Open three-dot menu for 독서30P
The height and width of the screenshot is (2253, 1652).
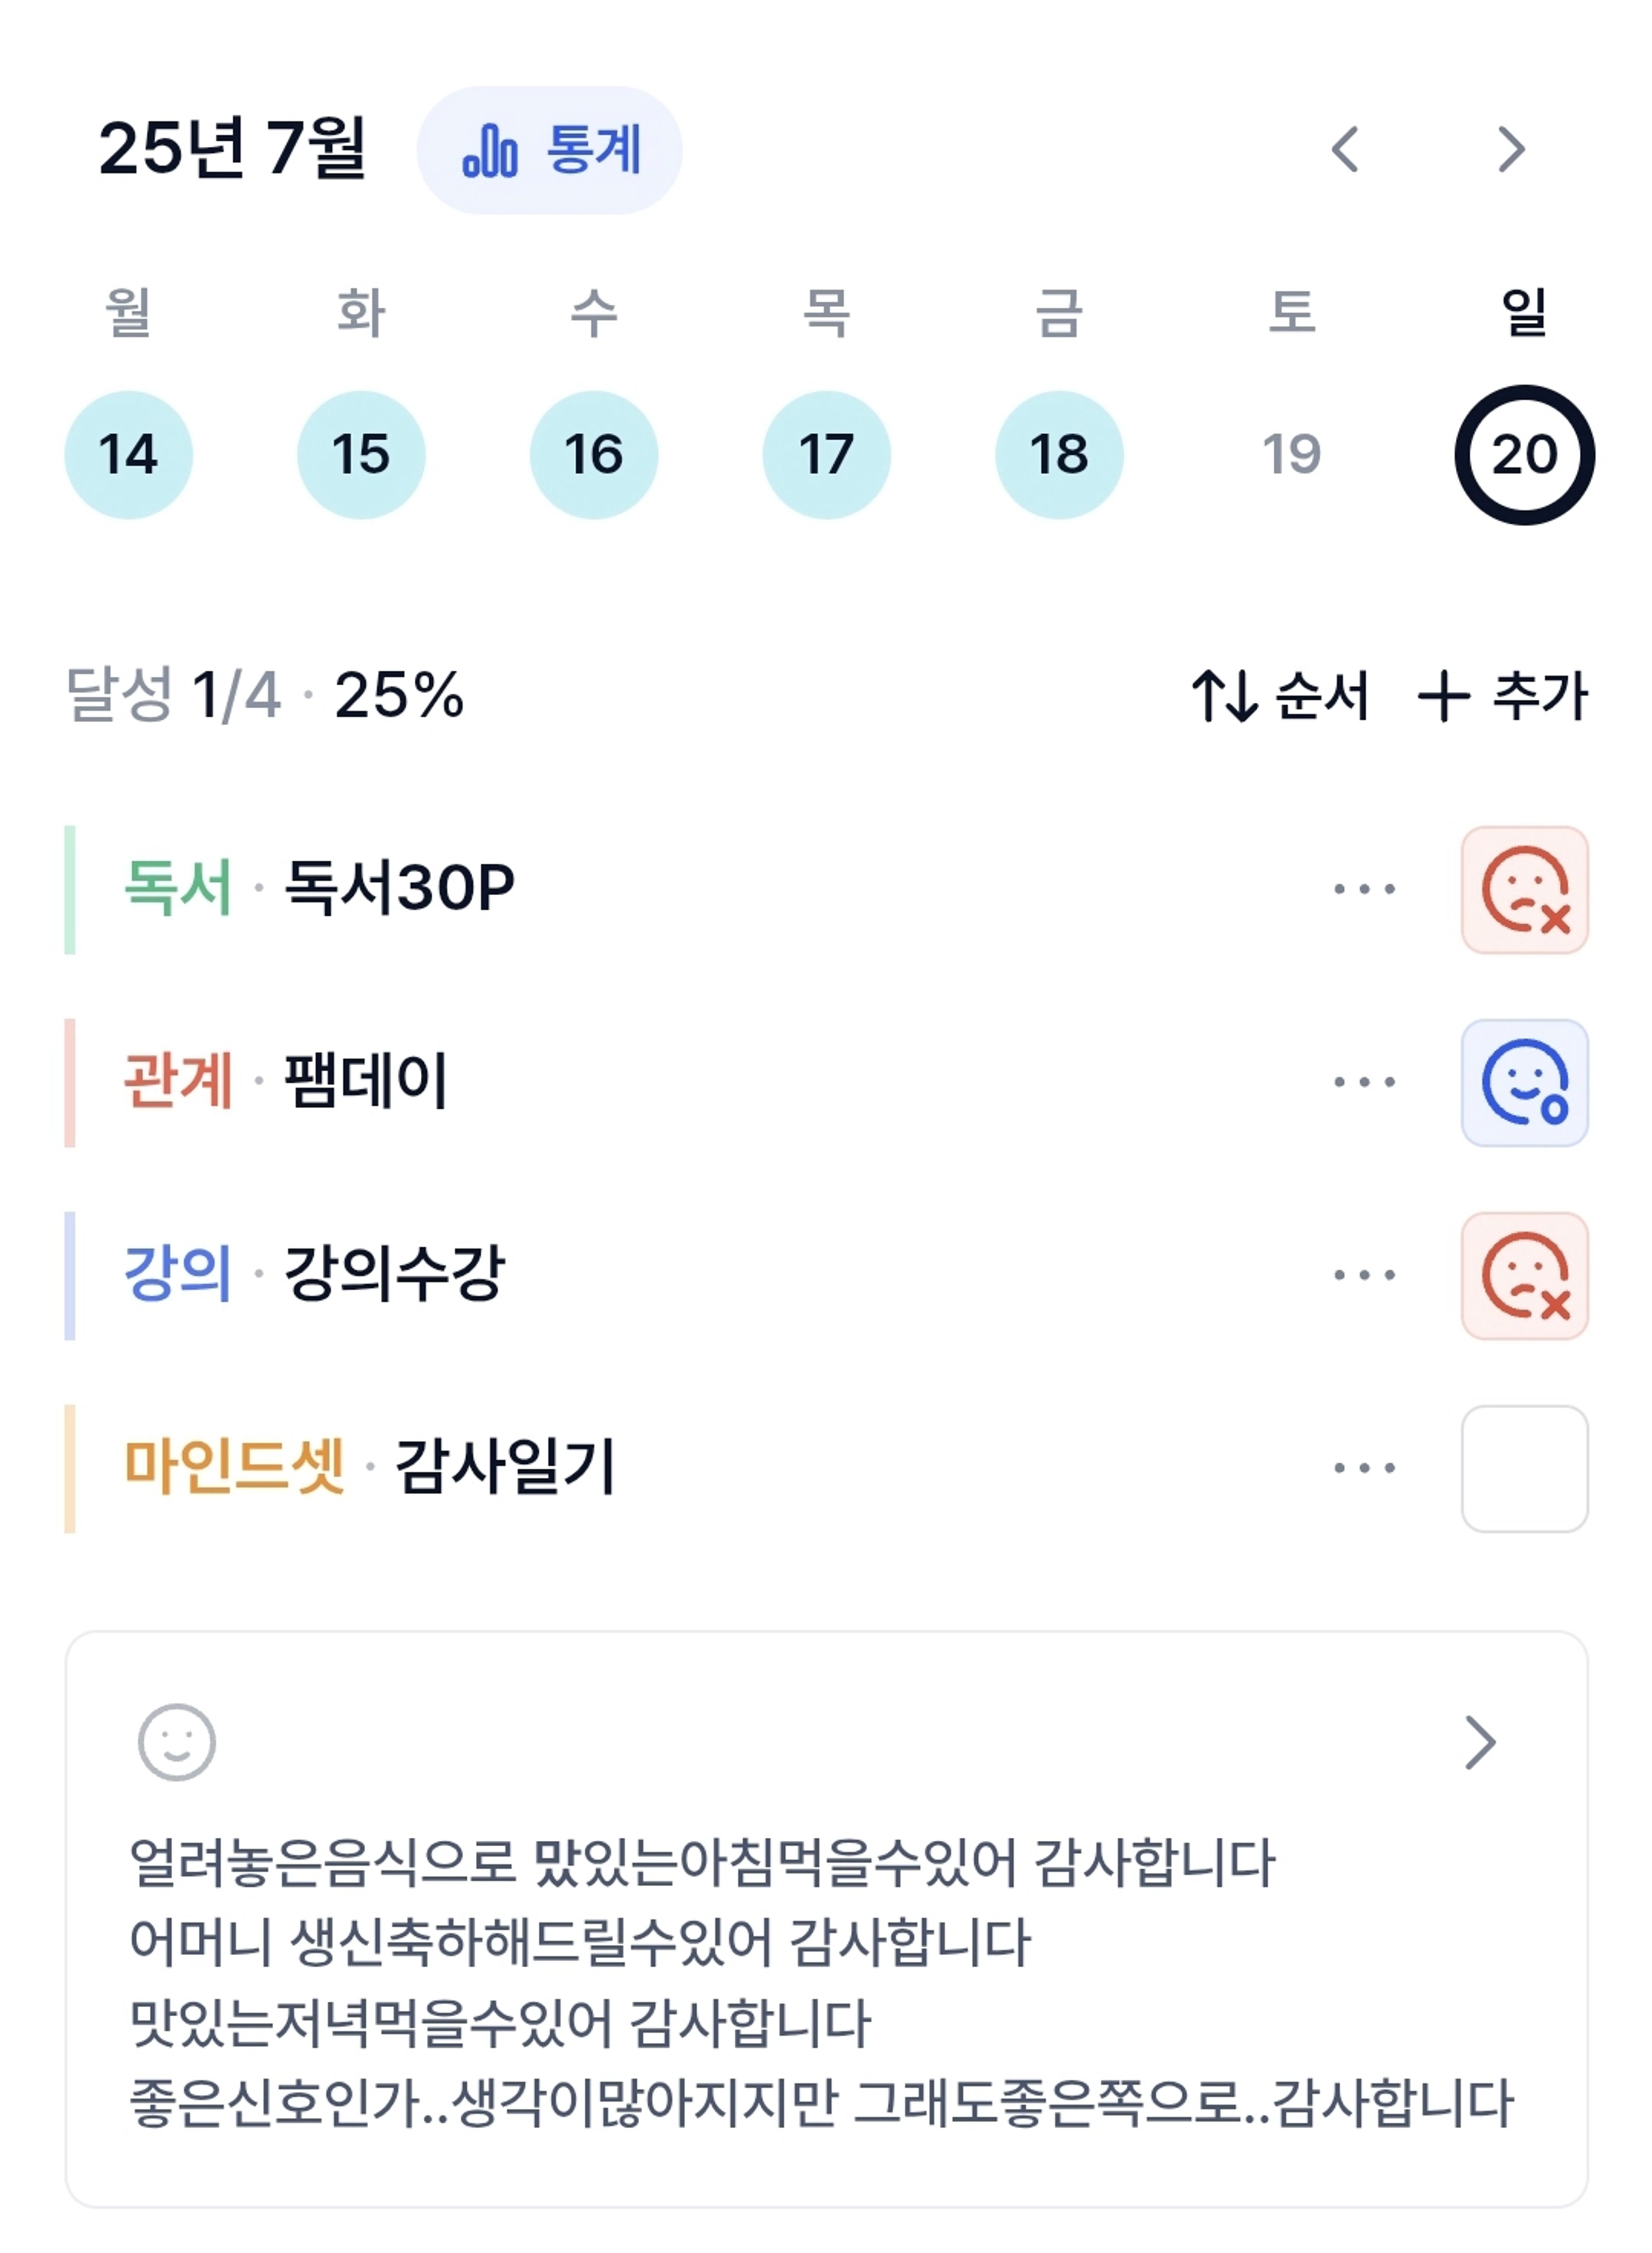pos(1364,888)
